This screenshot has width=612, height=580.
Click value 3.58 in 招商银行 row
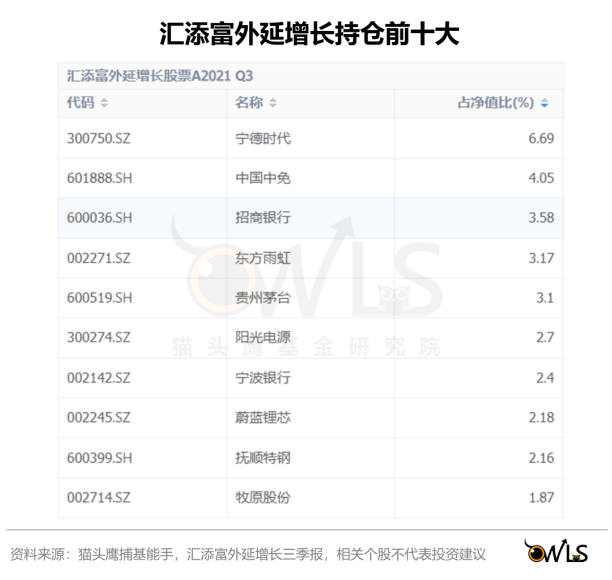click(541, 217)
